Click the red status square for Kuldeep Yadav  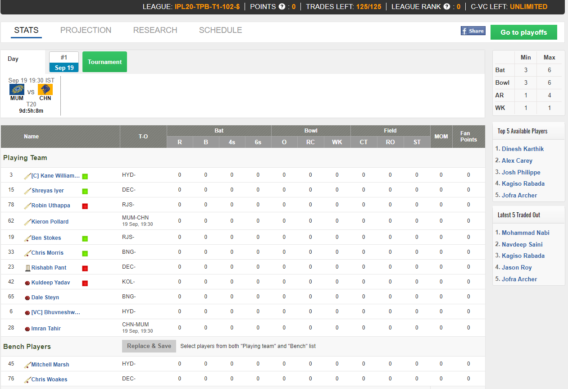(85, 283)
